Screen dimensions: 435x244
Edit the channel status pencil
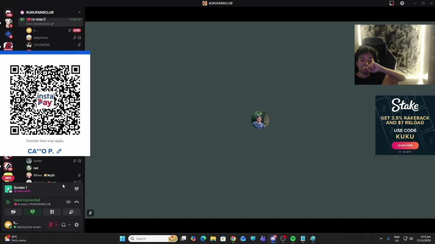(x=52, y=24)
